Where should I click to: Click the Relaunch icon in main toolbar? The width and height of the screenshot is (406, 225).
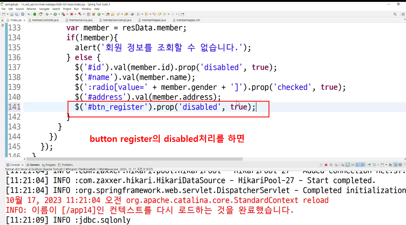[41, 14]
